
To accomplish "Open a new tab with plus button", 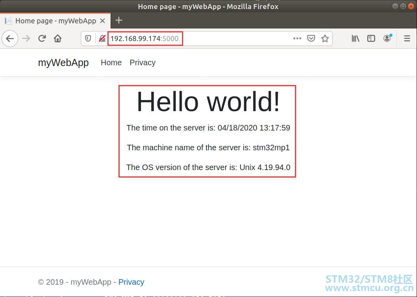I will click(119, 20).
